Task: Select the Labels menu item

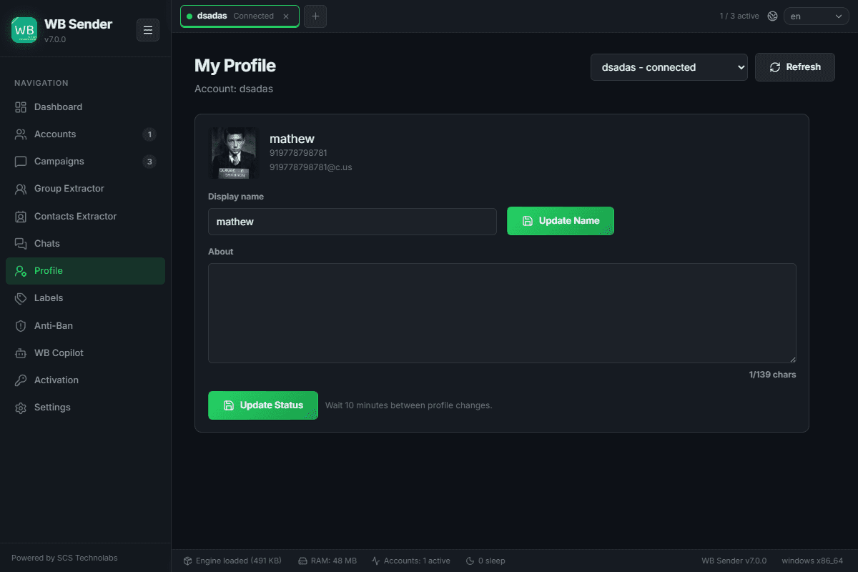Action: click(86, 298)
